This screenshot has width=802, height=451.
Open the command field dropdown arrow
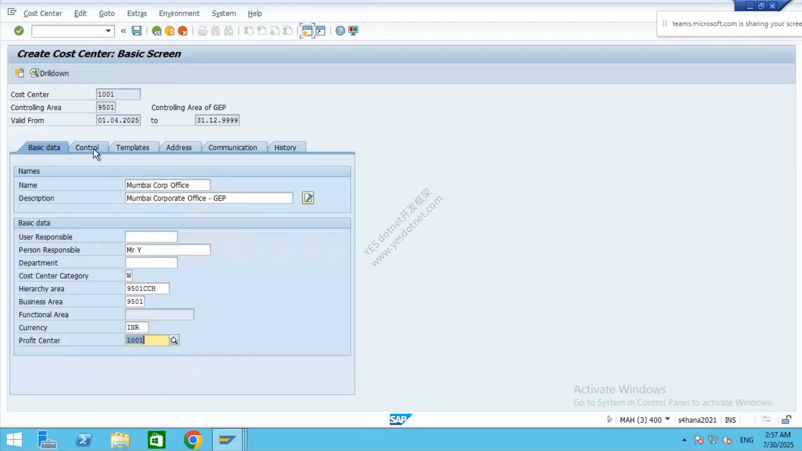[x=108, y=31]
